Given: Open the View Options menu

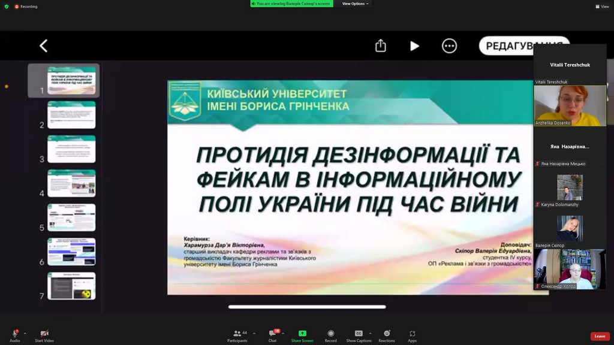Looking at the screenshot, I should [x=356, y=4].
